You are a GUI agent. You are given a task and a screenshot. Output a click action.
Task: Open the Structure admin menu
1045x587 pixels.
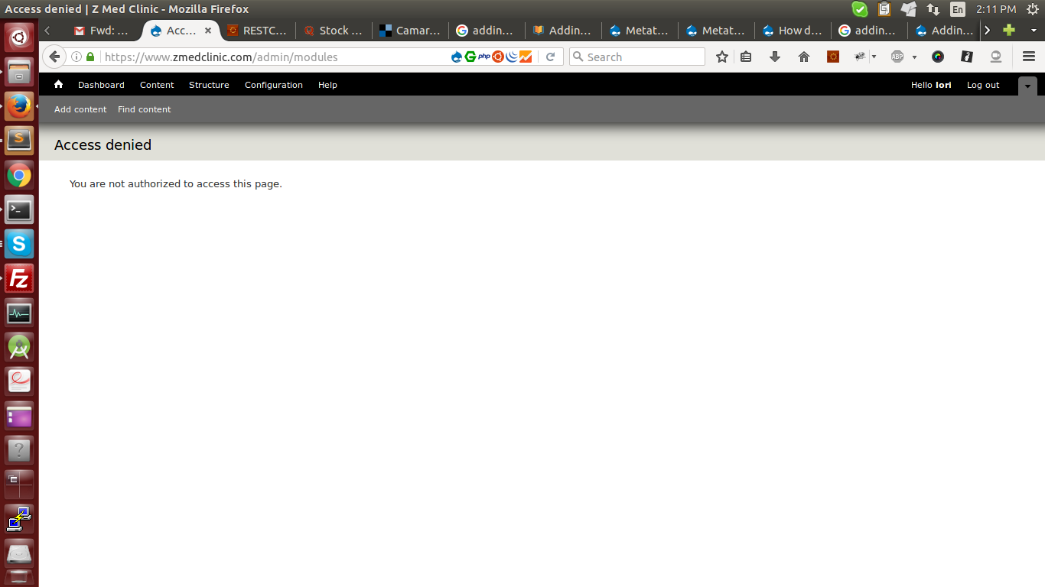tap(209, 85)
